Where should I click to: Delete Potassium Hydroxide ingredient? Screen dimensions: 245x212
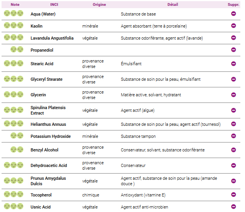click(233, 136)
